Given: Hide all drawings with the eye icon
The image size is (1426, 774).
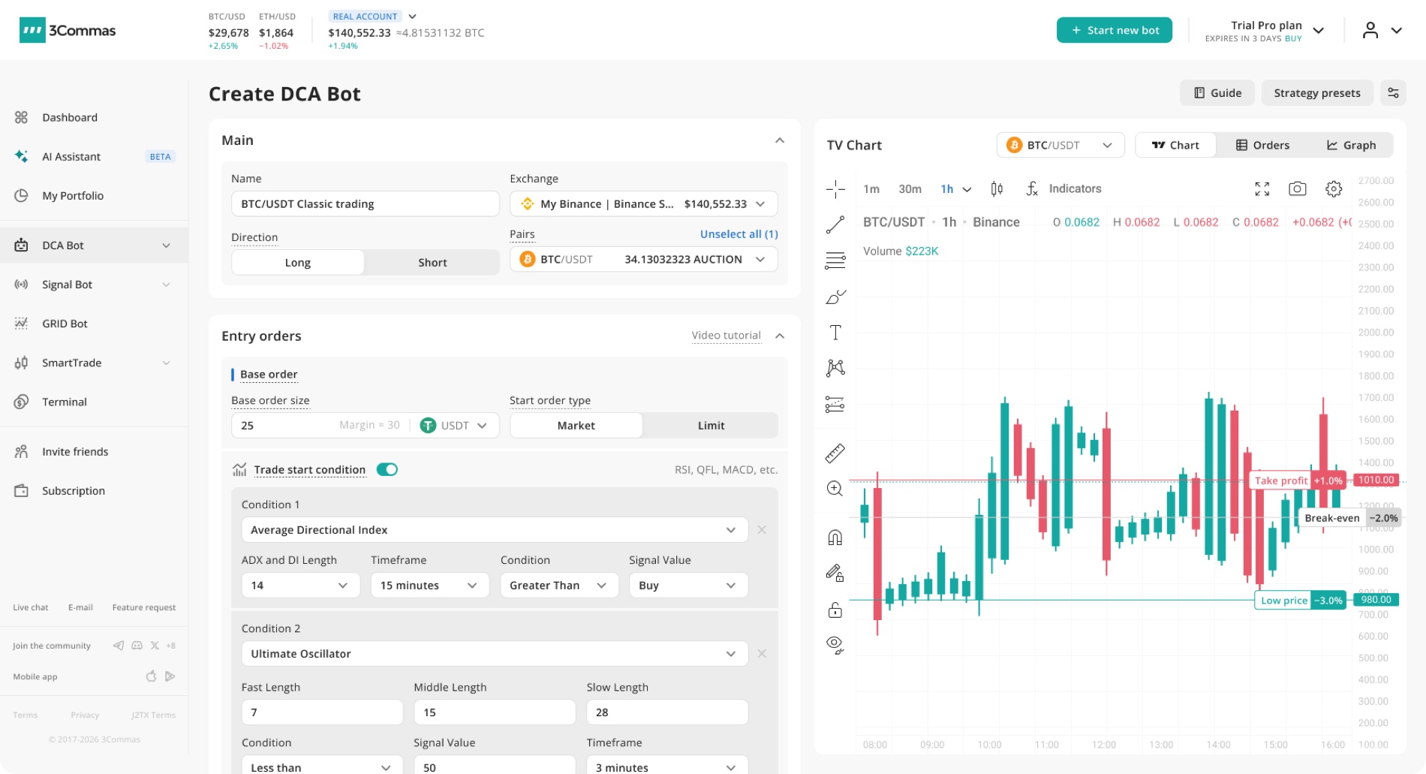Looking at the screenshot, I should point(835,645).
